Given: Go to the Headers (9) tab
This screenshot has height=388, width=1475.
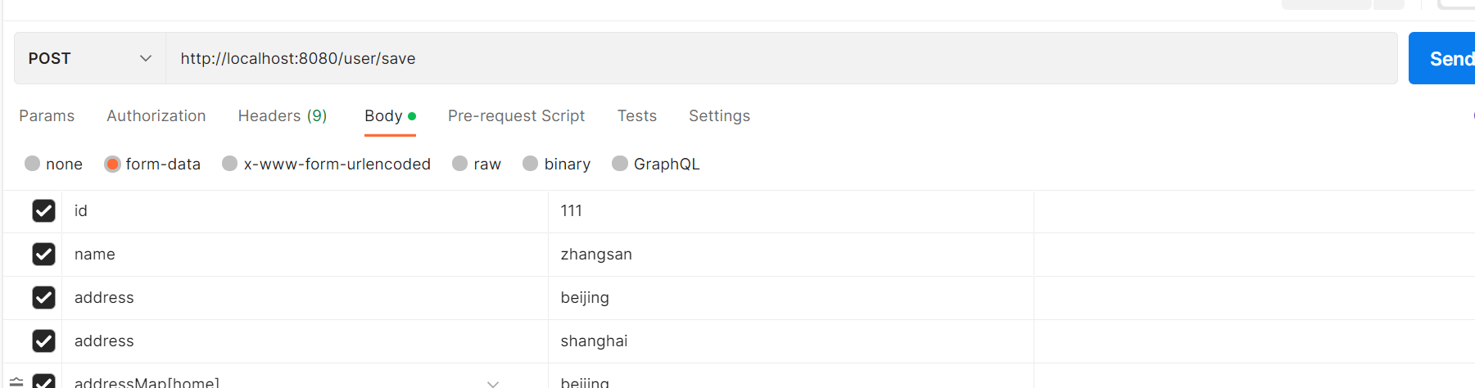Looking at the screenshot, I should tap(283, 116).
